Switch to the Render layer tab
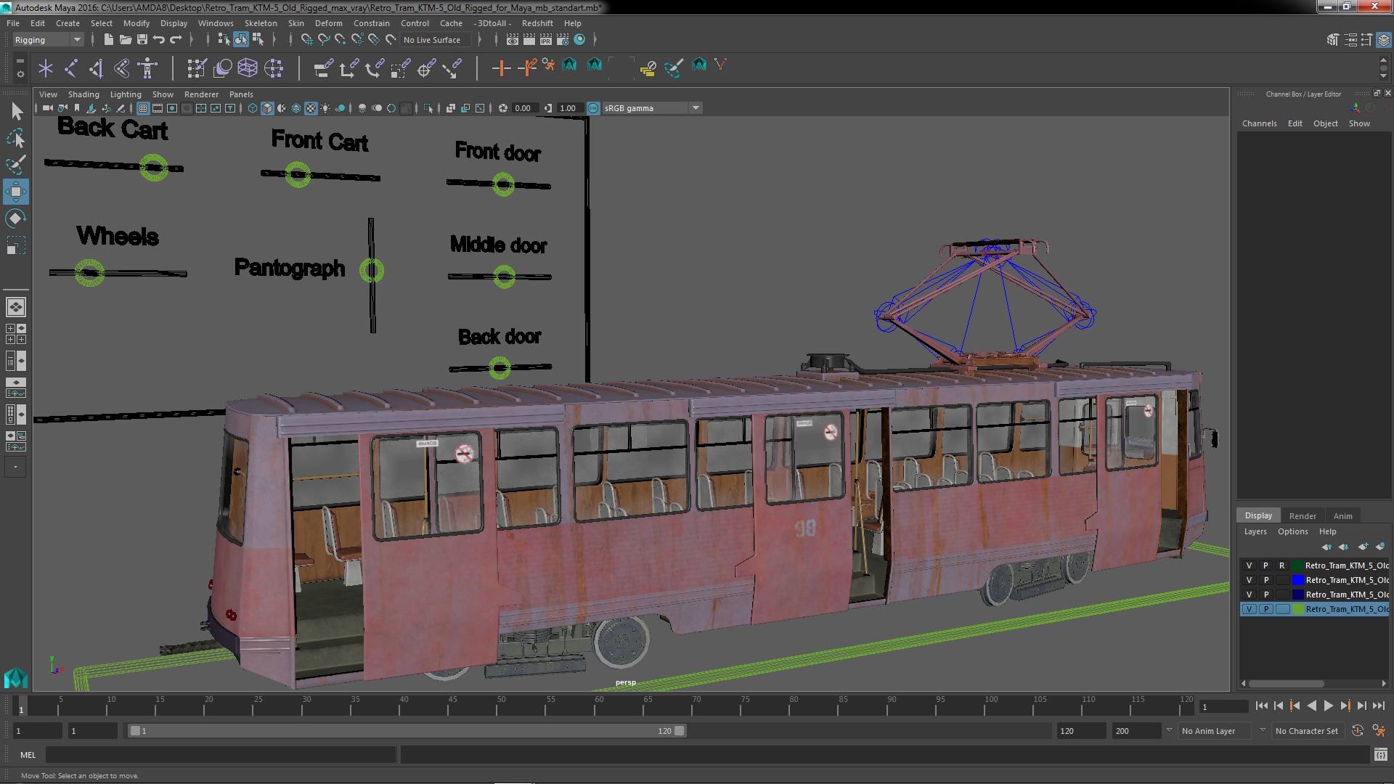Viewport: 1394px width, 784px height. click(x=1303, y=516)
